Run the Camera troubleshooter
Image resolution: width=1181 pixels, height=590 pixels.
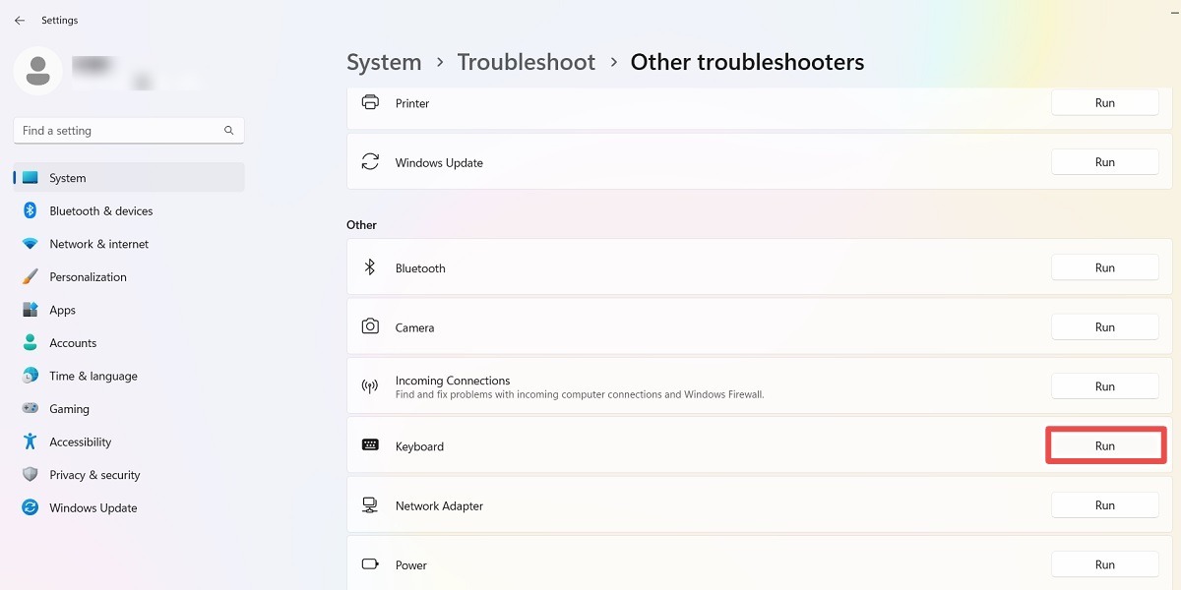(1104, 326)
